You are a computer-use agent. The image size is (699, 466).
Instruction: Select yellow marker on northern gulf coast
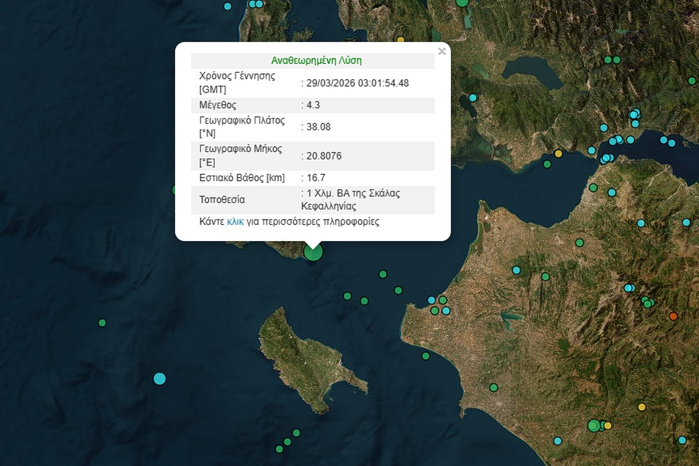[x=558, y=154]
